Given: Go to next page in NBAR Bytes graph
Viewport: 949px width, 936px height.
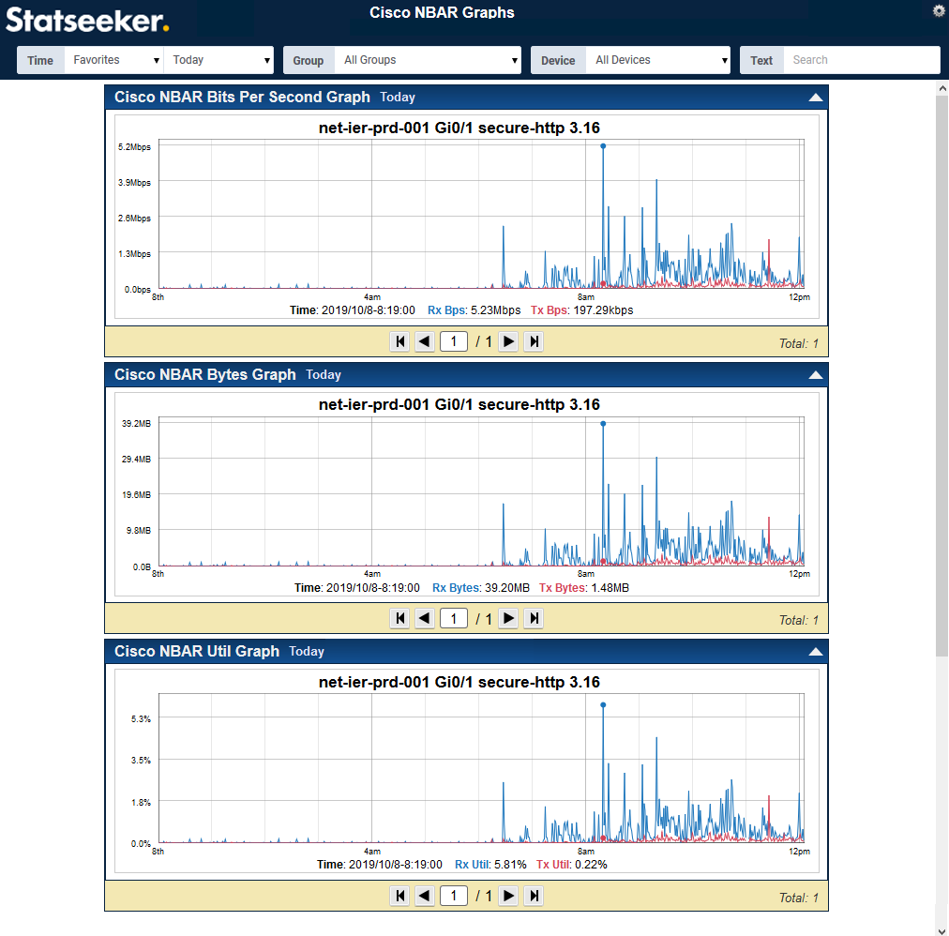Looking at the screenshot, I should coord(508,618).
